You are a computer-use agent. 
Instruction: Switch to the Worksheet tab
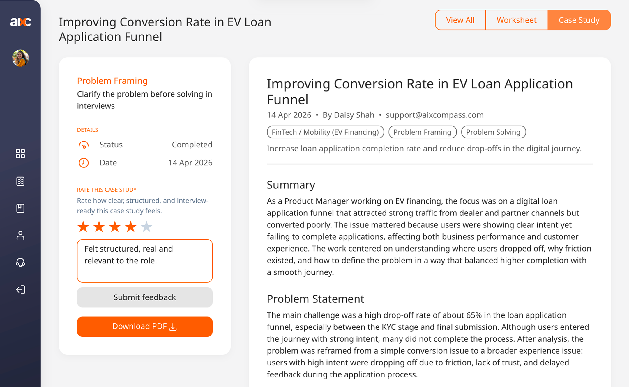coord(516,20)
